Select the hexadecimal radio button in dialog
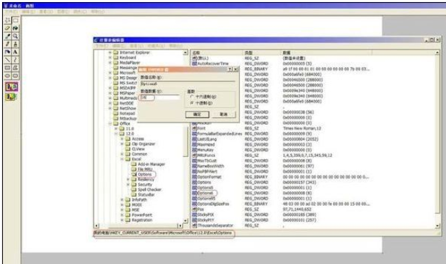This screenshot has height=264, width=446. point(192,97)
